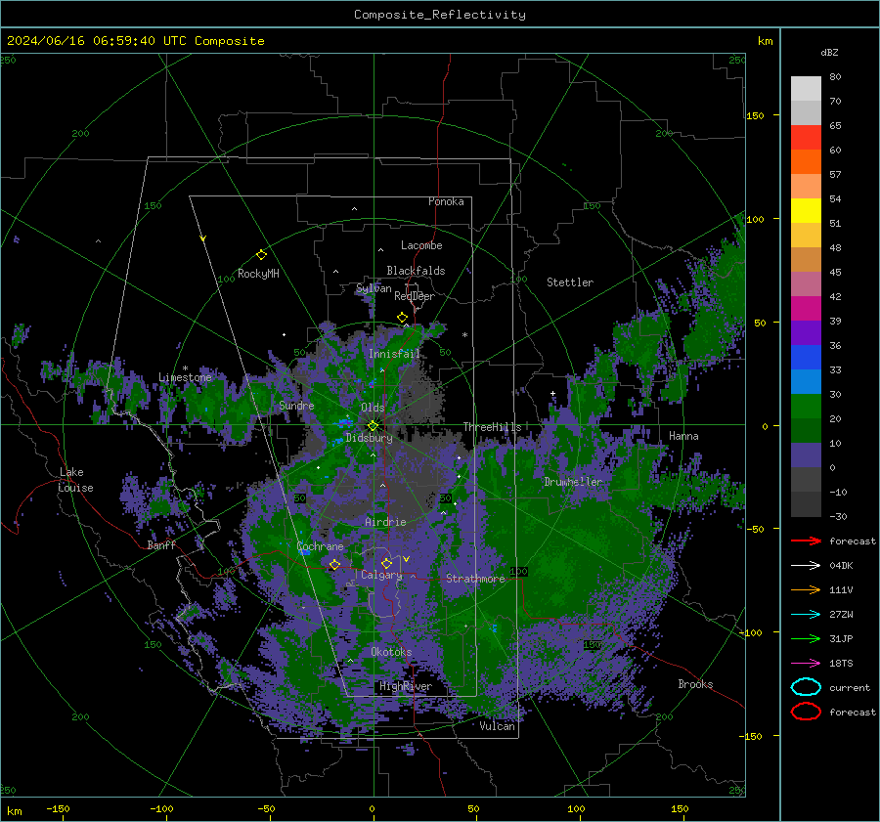Click the green swatch between 30 and 20 dBZ
Image resolution: width=880 pixels, height=822 pixels.
pos(806,406)
